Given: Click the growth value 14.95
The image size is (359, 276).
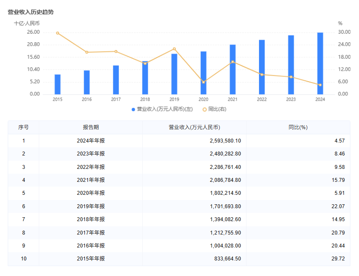Looking at the screenshot, I should point(338,219).
